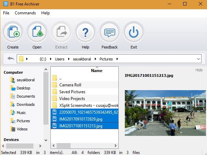Open the Commands menu
This screenshot has width=207, height=155.
coord(25,13)
